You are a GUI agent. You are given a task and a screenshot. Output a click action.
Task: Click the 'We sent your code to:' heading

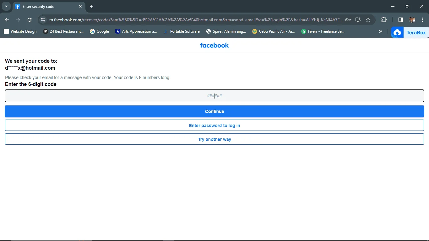[x=31, y=61]
